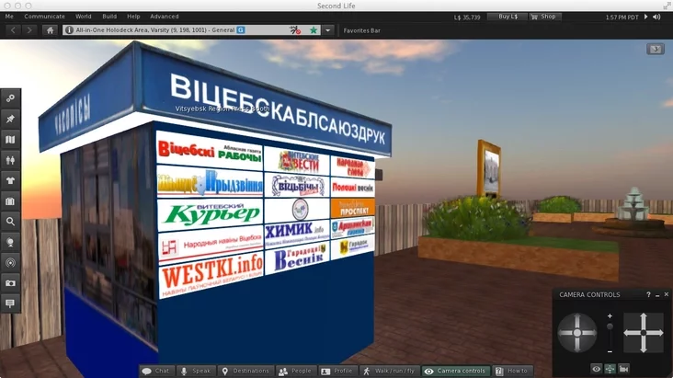Click the location info icon in the address bar
This screenshot has width=673, height=378.
click(69, 30)
